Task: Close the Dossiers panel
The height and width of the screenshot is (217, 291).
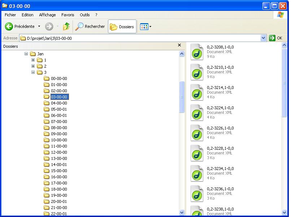Action: tap(179, 45)
